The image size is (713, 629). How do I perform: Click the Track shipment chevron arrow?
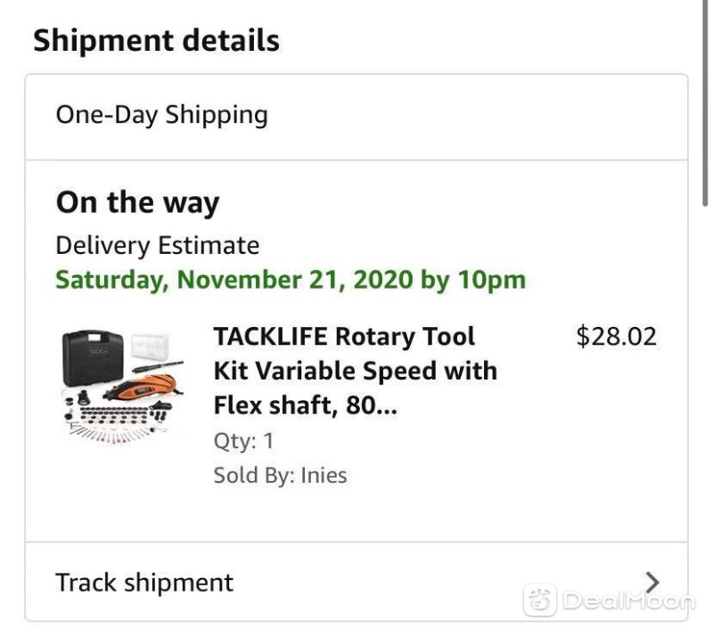tap(652, 582)
